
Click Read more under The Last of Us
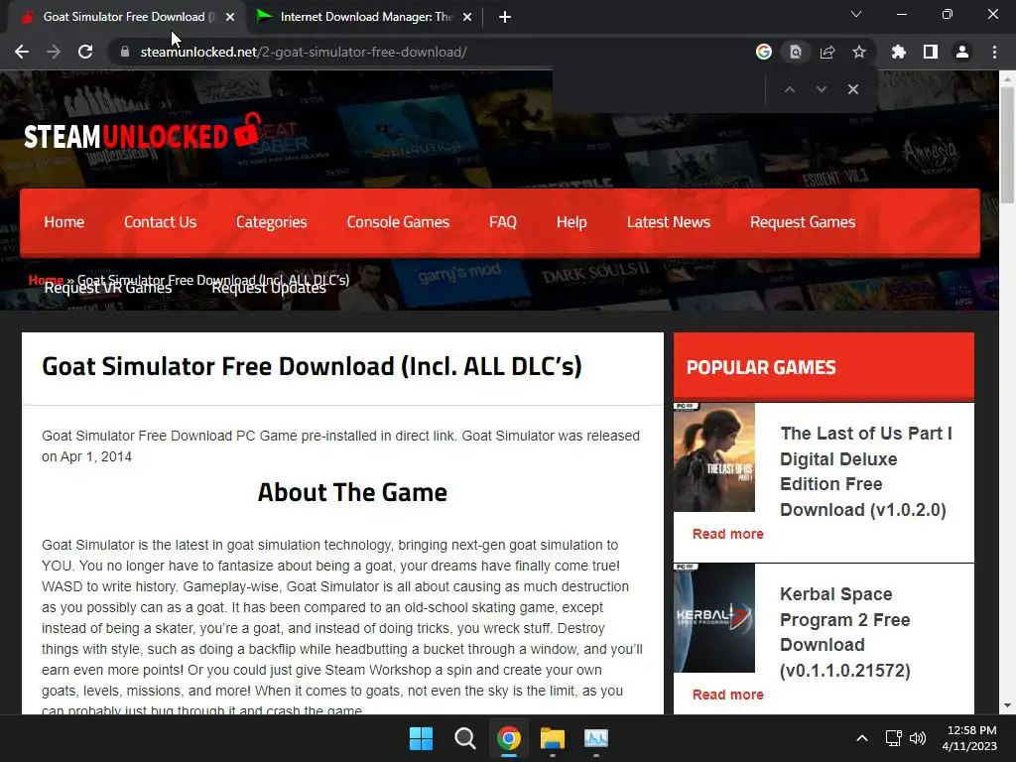pyautogui.click(x=727, y=534)
